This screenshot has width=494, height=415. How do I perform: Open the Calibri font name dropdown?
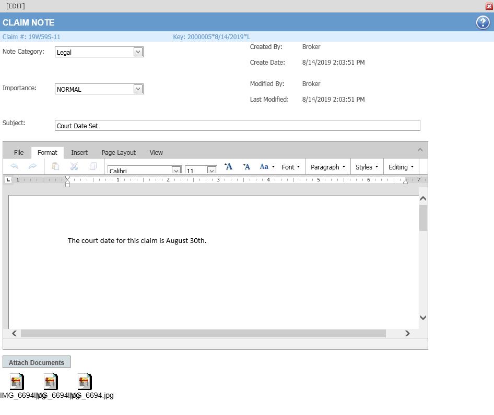pyautogui.click(x=176, y=170)
